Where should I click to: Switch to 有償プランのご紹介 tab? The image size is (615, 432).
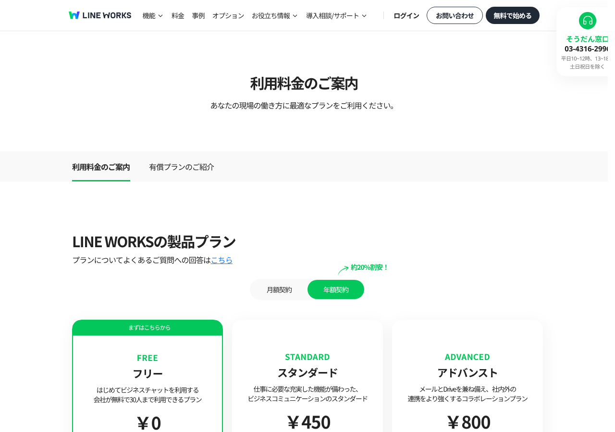182,167
